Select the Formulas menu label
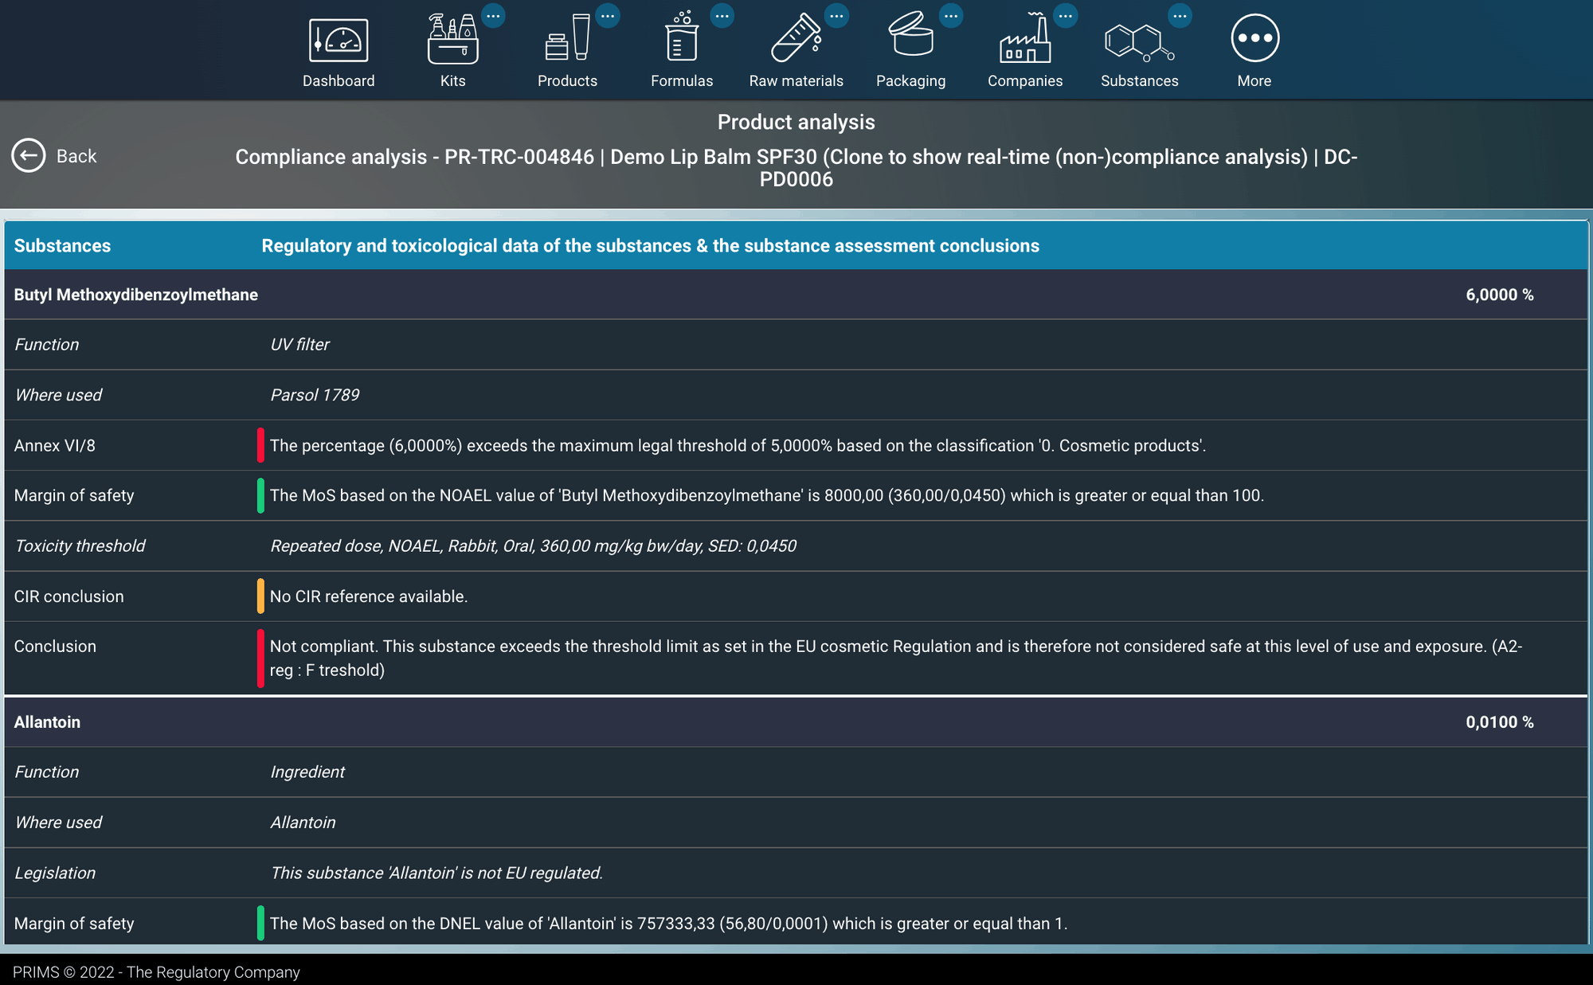This screenshot has width=1593, height=985. (x=682, y=80)
